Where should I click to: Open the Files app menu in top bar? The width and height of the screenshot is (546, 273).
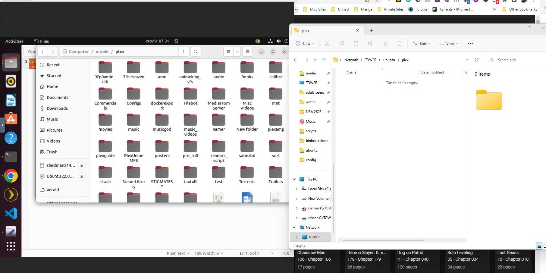[41, 41]
